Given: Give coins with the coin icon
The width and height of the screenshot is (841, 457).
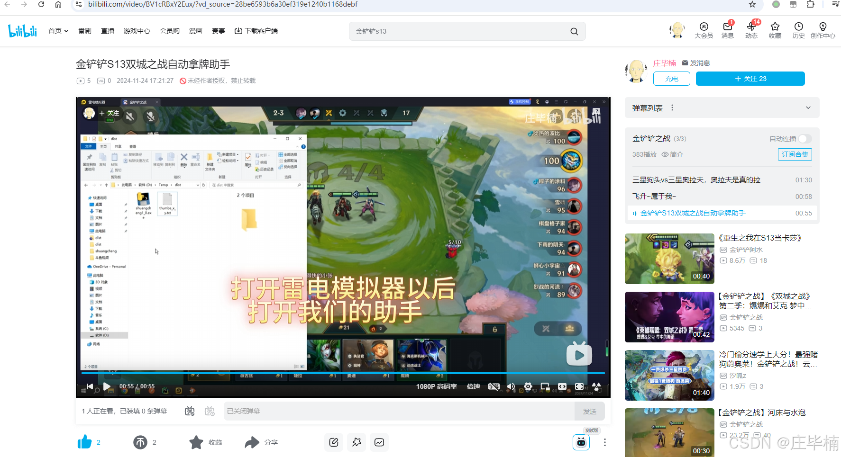Looking at the screenshot, I should point(140,442).
